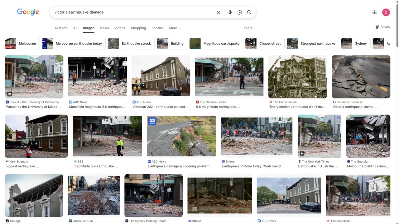Open the 'Victorian 2021 earthquake caused...' result link
The height and width of the screenshot is (224, 399).
pyautogui.click(x=161, y=107)
